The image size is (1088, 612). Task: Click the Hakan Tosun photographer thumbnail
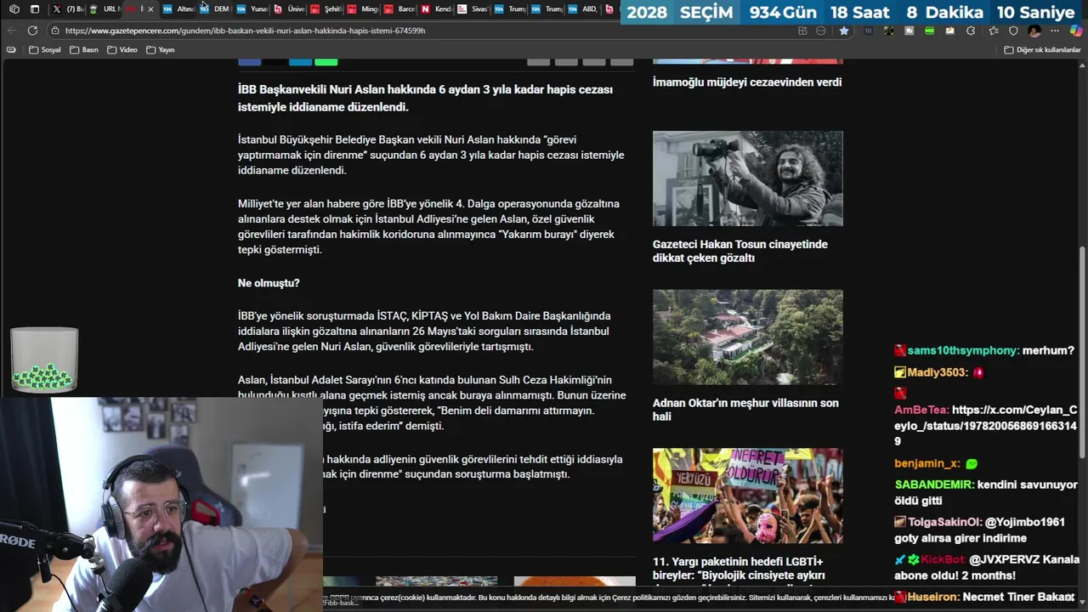pos(748,178)
